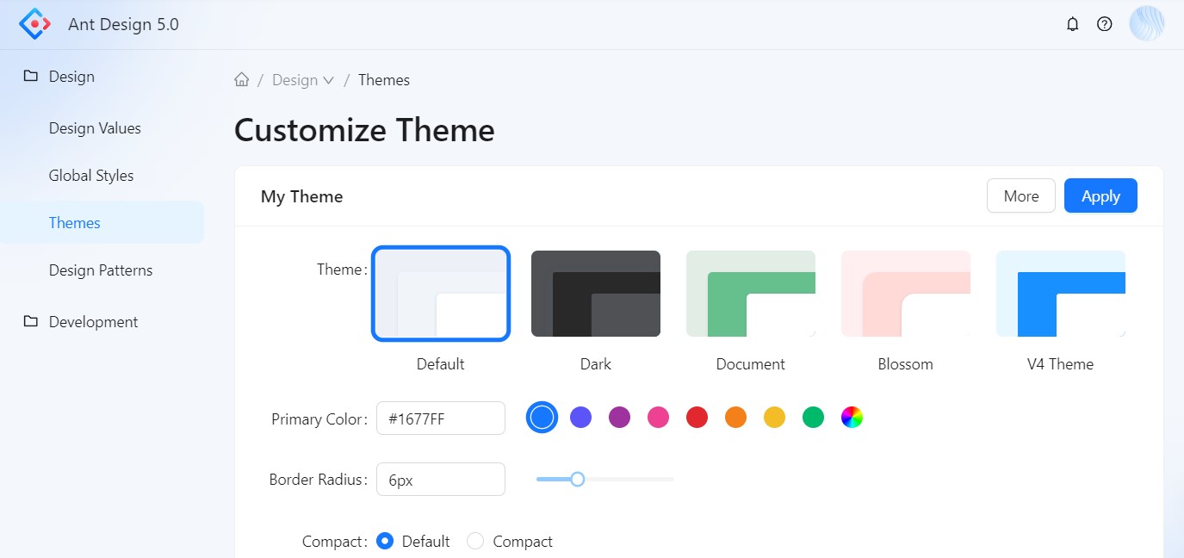Navigate to Global Styles page
Image resolution: width=1184 pixels, height=558 pixels.
[x=91, y=176]
